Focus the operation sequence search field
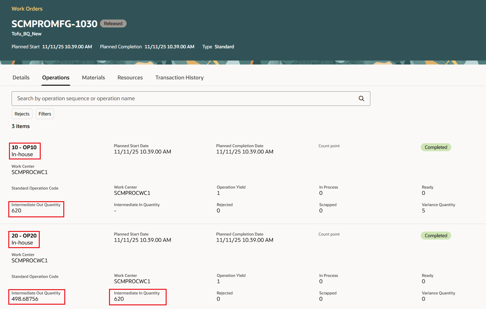The image size is (486, 309). 191,99
